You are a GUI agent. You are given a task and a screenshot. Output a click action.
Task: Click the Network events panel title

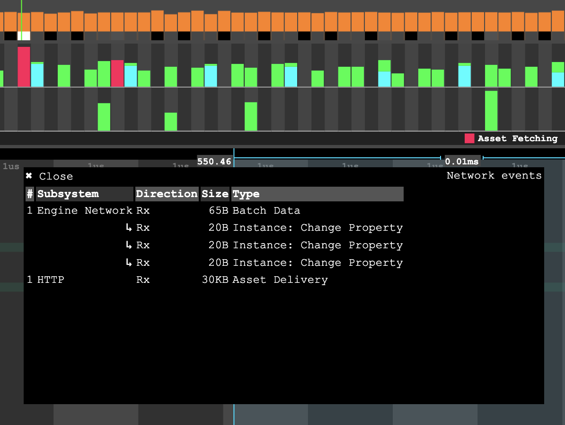coord(494,175)
